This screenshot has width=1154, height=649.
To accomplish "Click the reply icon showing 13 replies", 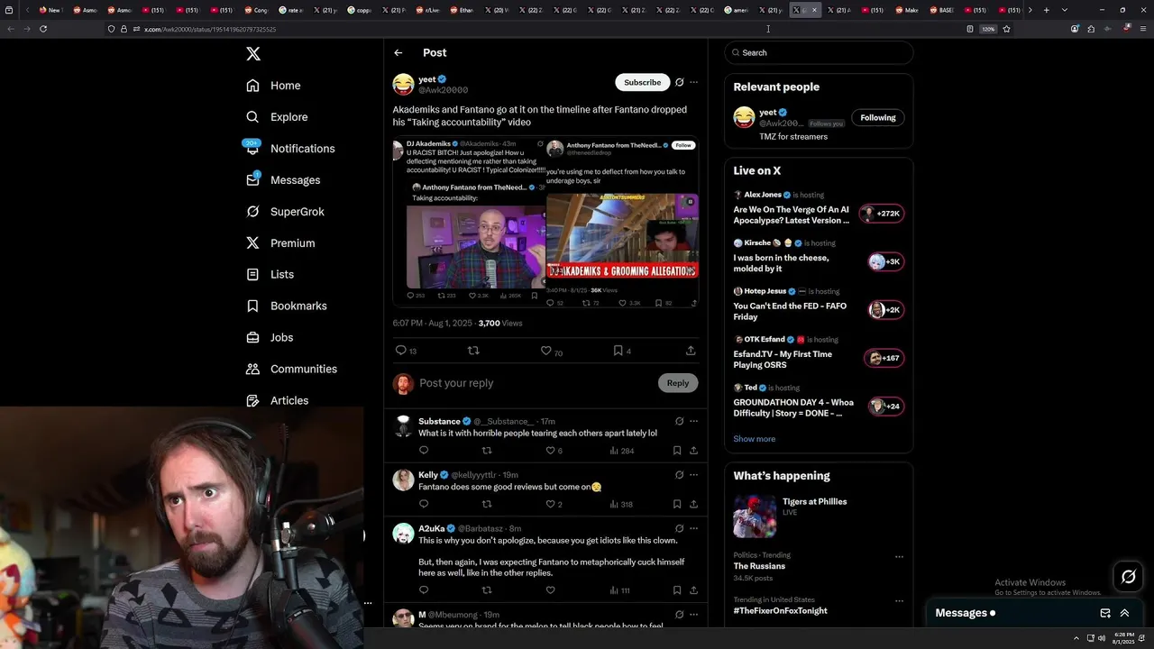I will tap(401, 351).
